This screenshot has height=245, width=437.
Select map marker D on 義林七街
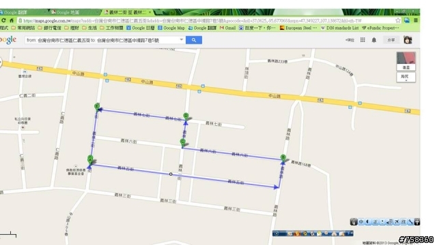186,116
